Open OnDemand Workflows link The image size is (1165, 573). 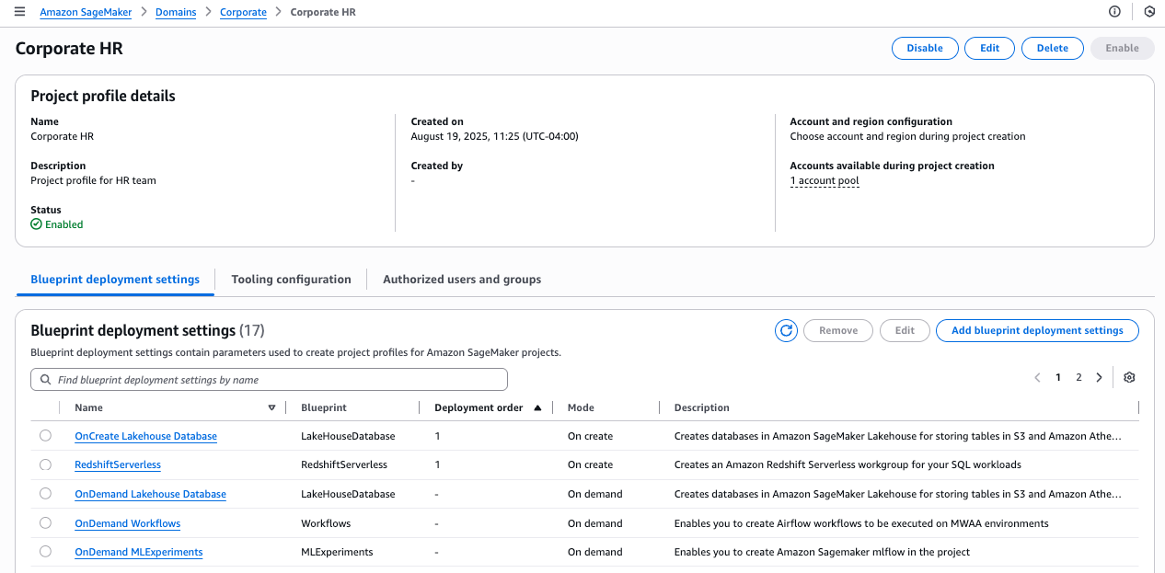coord(127,523)
